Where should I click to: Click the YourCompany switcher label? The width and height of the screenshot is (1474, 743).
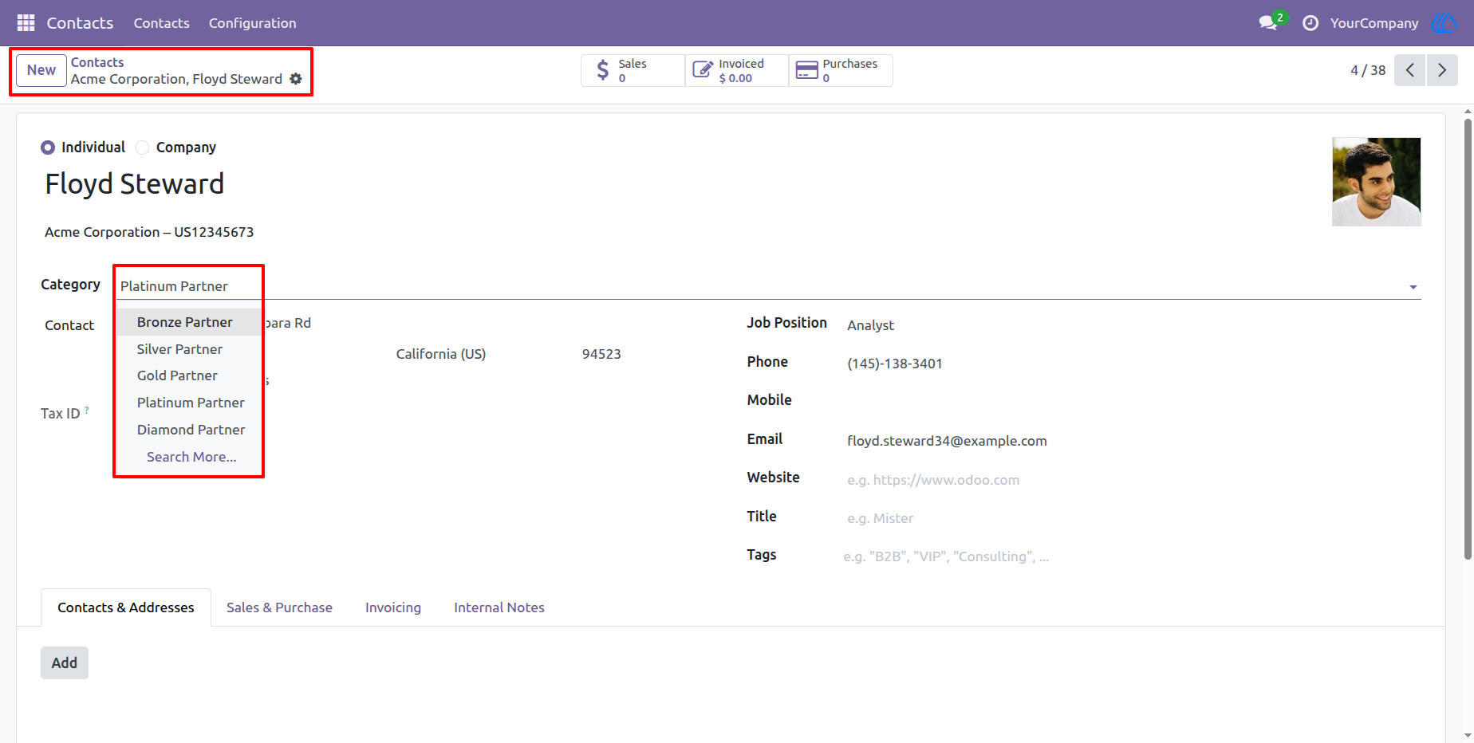pyautogui.click(x=1374, y=23)
